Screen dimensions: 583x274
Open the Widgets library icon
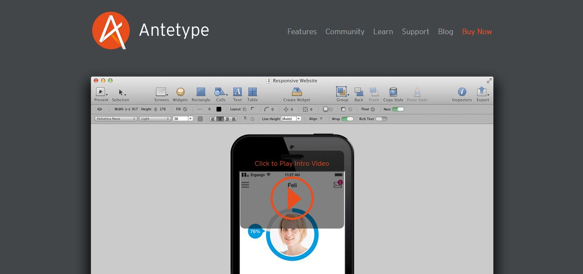180,92
